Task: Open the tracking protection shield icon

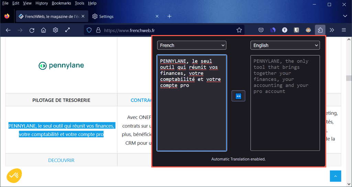Action: point(89,30)
